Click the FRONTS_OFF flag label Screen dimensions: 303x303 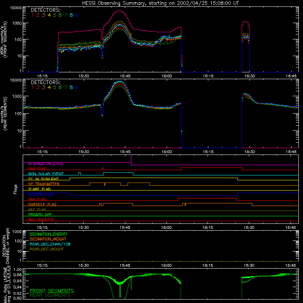point(40,214)
